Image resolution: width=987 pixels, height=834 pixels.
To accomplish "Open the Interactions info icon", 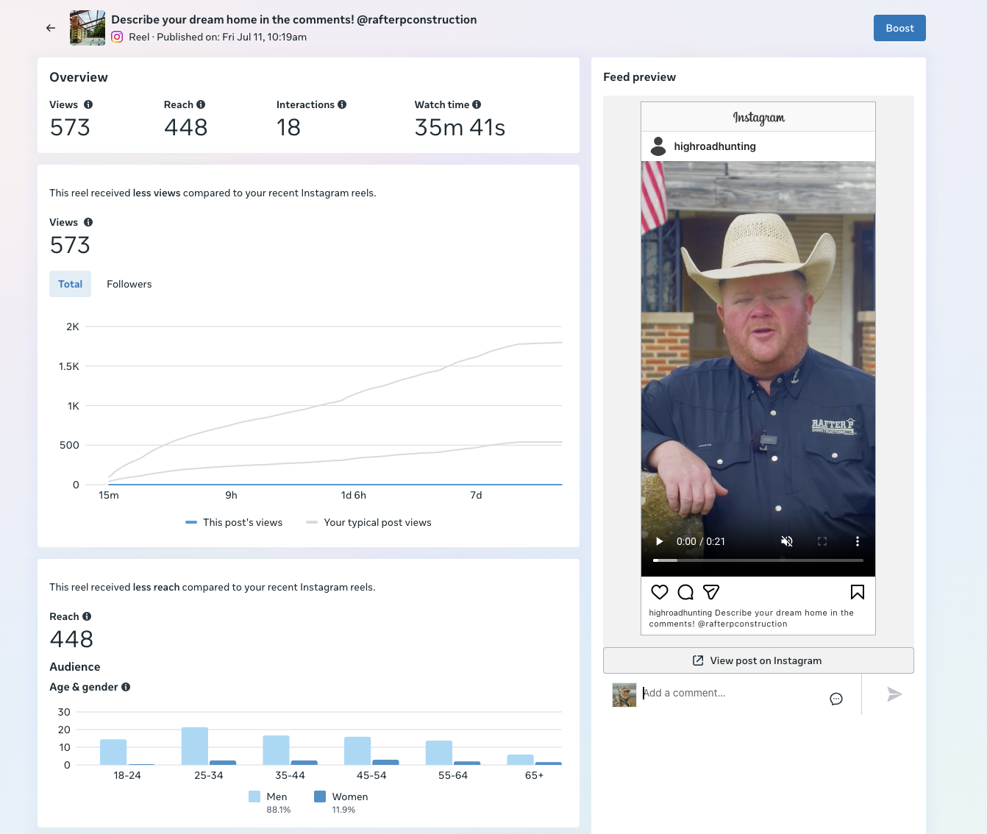I will coord(342,104).
